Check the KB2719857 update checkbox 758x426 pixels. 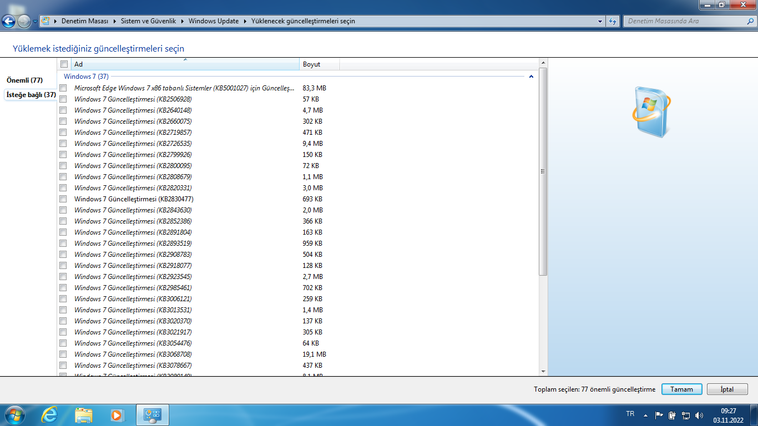pos(63,133)
